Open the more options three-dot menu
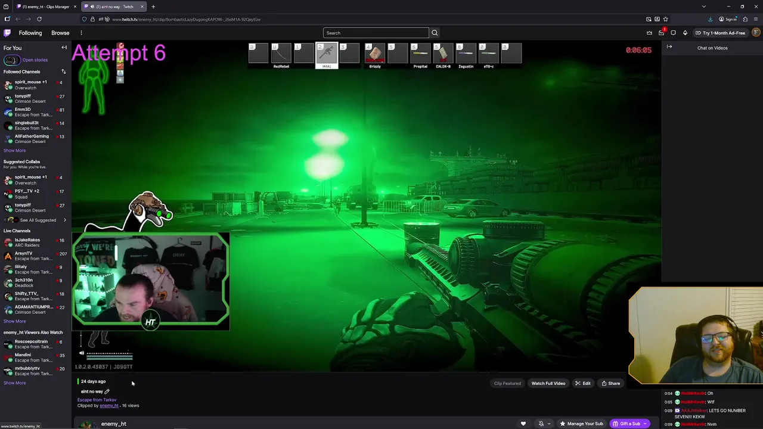 (x=81, y=33)
